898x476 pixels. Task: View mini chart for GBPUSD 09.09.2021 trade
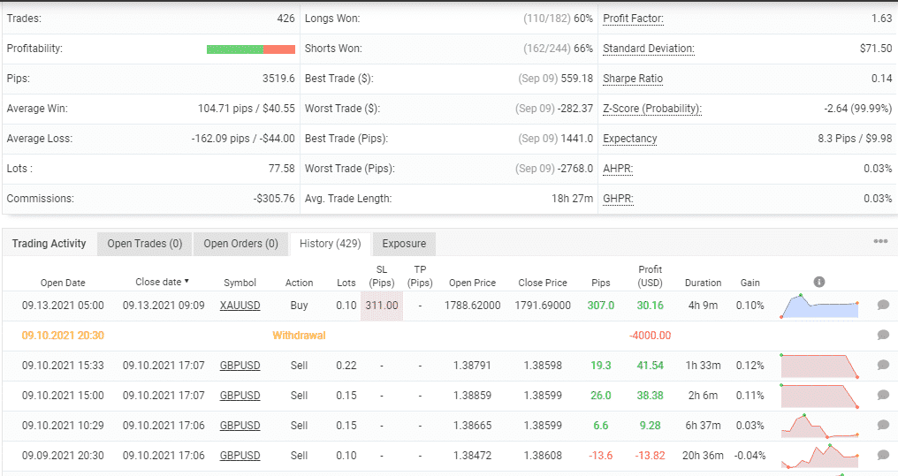tap(819, 456)
